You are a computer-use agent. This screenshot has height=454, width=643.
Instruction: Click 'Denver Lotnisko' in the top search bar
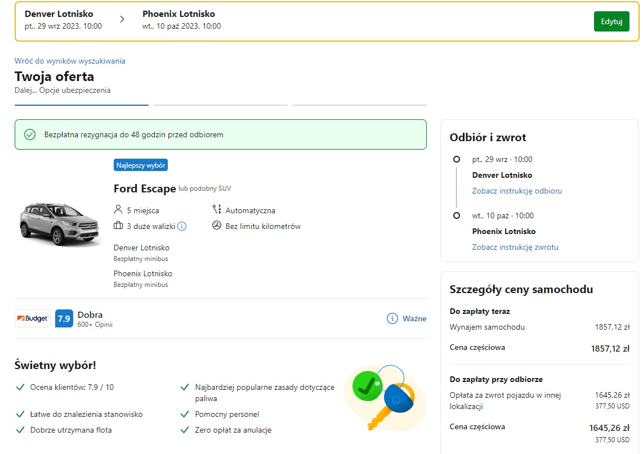pos(59,14)
